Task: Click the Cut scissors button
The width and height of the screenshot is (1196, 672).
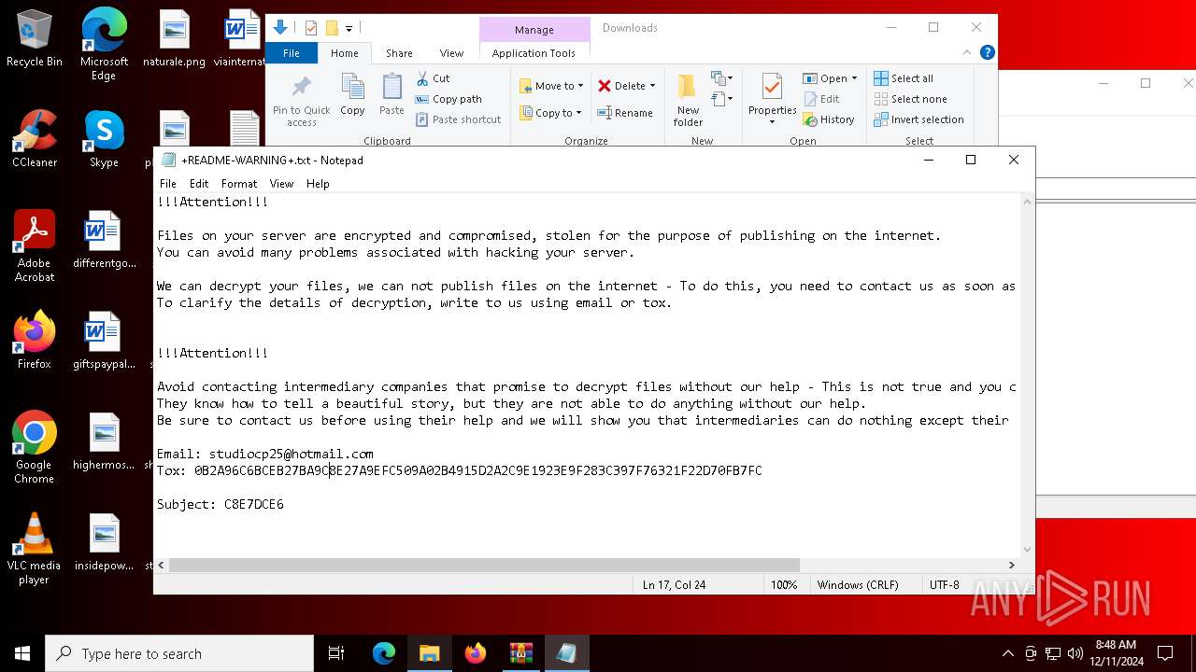Action: [434, 78]
